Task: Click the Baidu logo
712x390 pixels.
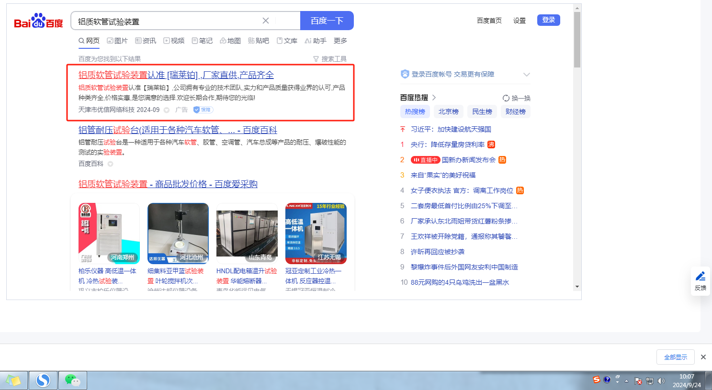Action: (38, 21)
